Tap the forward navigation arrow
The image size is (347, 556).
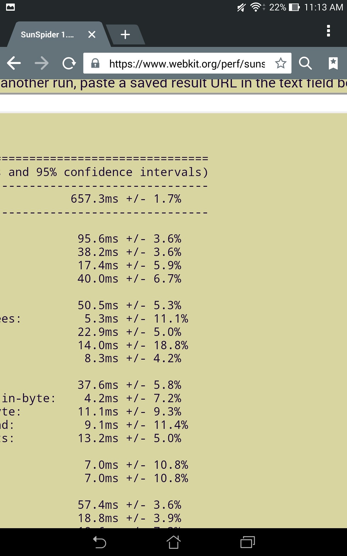pyautogui.click(x=42, y=63)
